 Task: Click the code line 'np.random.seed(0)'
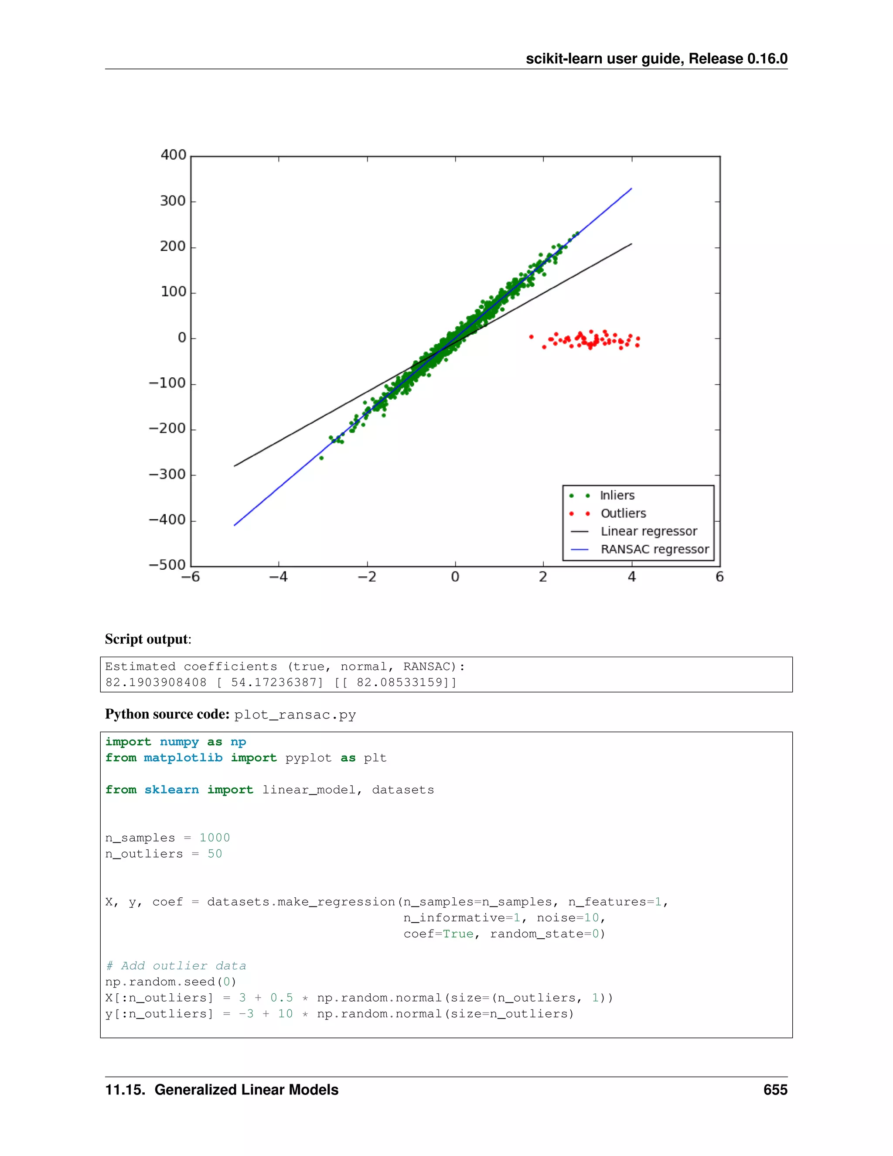coord(170,982)
